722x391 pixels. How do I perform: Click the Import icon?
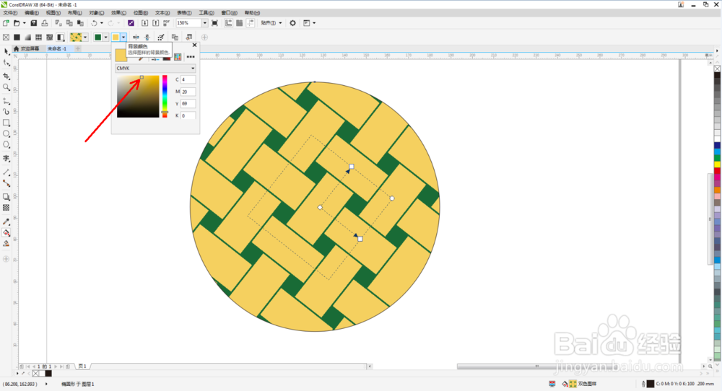(144, 23)
